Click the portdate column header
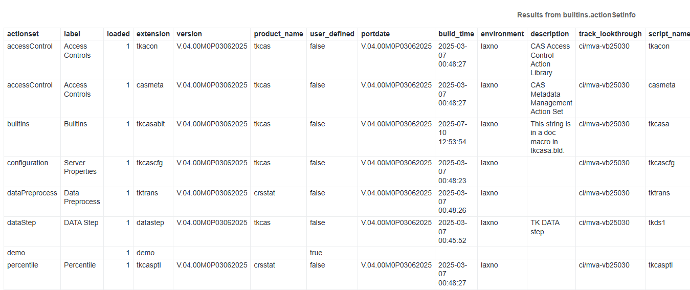The height and width of the screenshot is (290, 690). point(375,34)
